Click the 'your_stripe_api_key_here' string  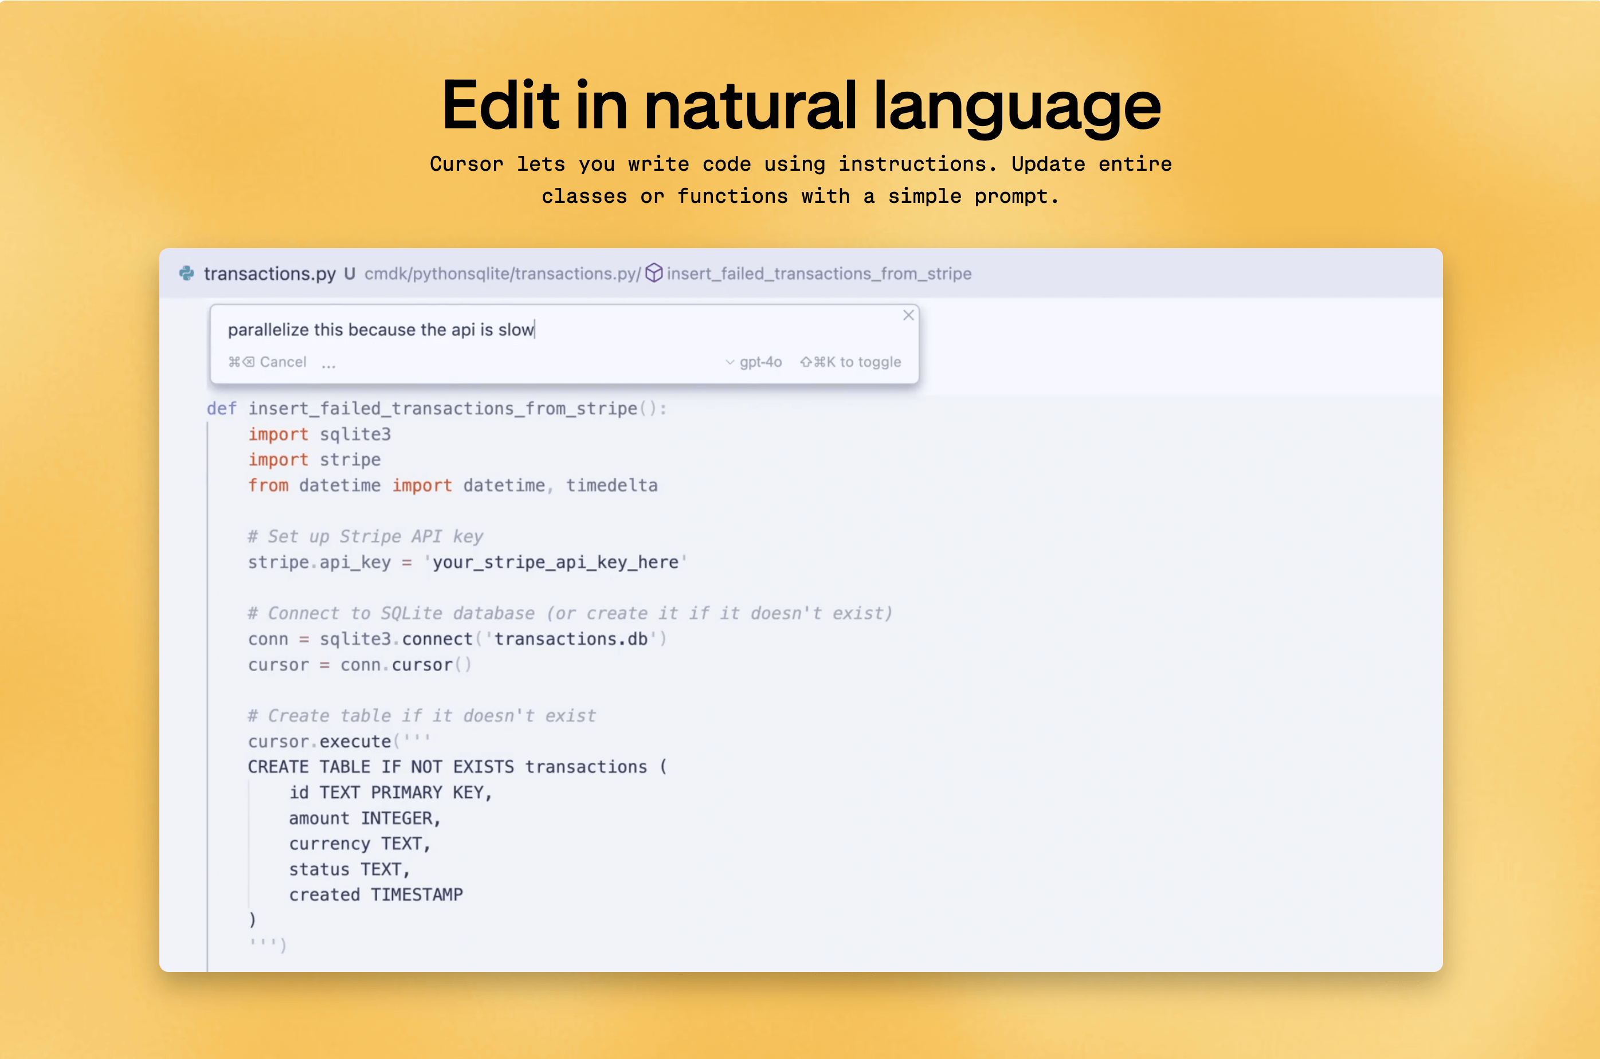(x=555, y=563)
